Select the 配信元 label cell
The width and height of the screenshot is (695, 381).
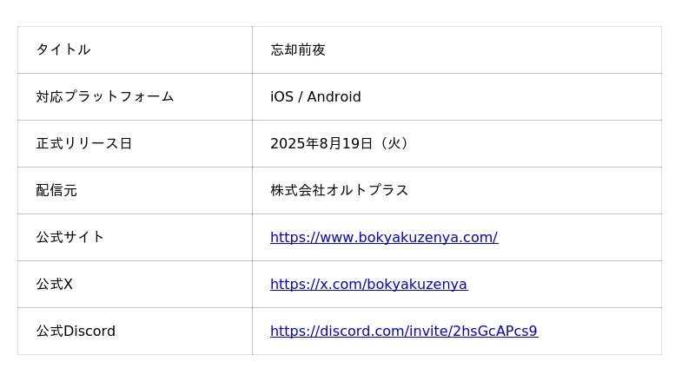click(x=56, y=191)
